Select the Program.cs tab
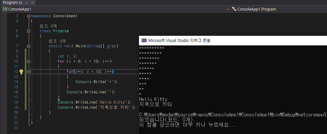The height and width of the screenshot is (134, 327). tap(12, 3)
